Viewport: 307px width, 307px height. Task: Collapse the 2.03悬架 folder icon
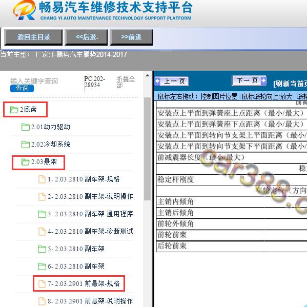(26, 162)
